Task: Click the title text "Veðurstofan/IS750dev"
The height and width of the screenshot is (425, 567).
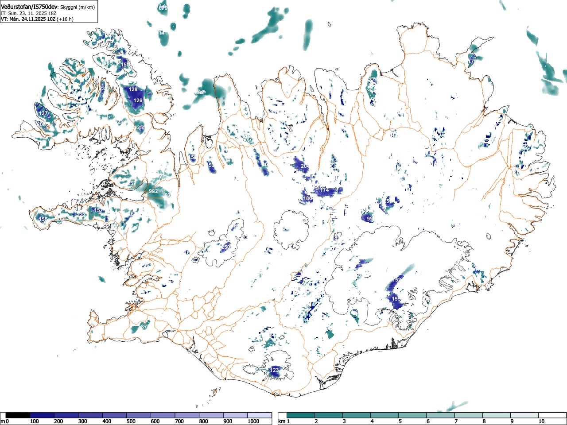Action: (29, 7)
